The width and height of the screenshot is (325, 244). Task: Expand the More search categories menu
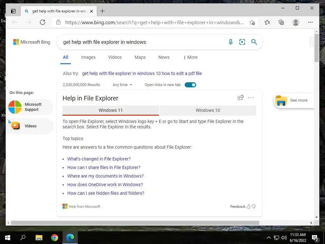pyautogui.click(x=190, y=57)
